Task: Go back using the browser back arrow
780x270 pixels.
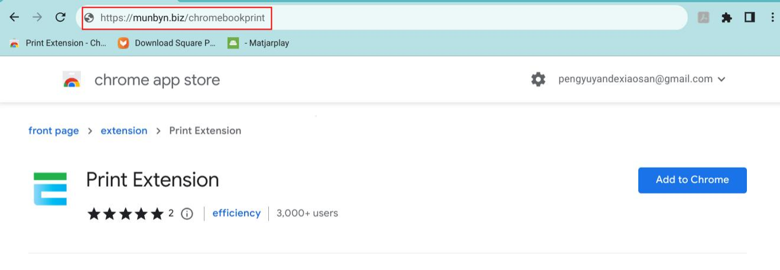Action: (14, 18)
